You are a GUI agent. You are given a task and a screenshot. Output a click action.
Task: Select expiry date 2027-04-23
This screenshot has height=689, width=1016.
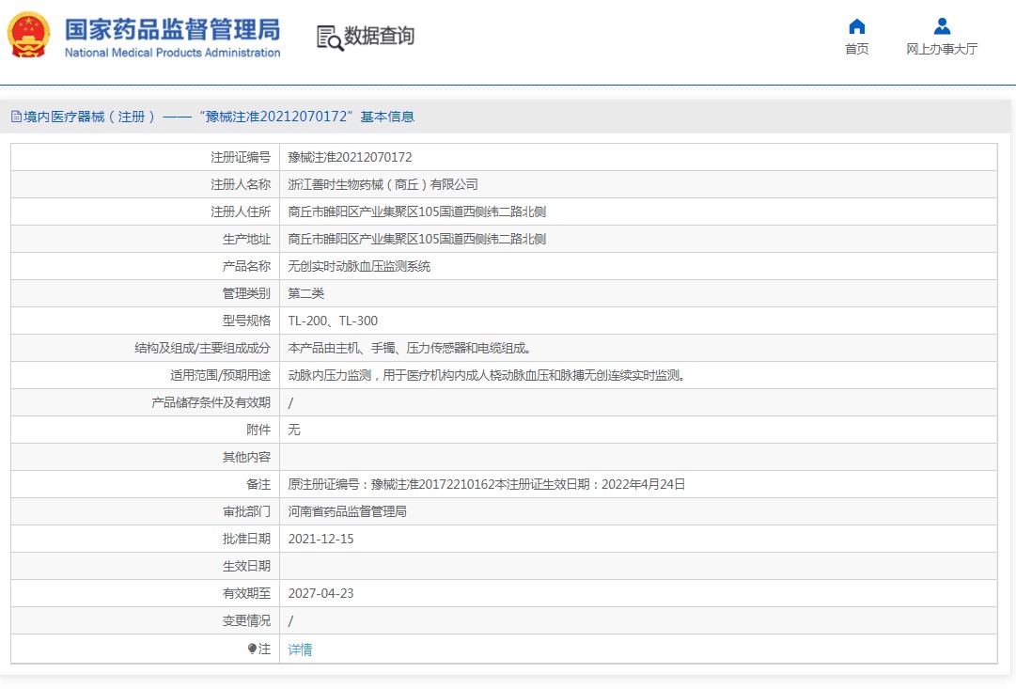tap(320, 593)
